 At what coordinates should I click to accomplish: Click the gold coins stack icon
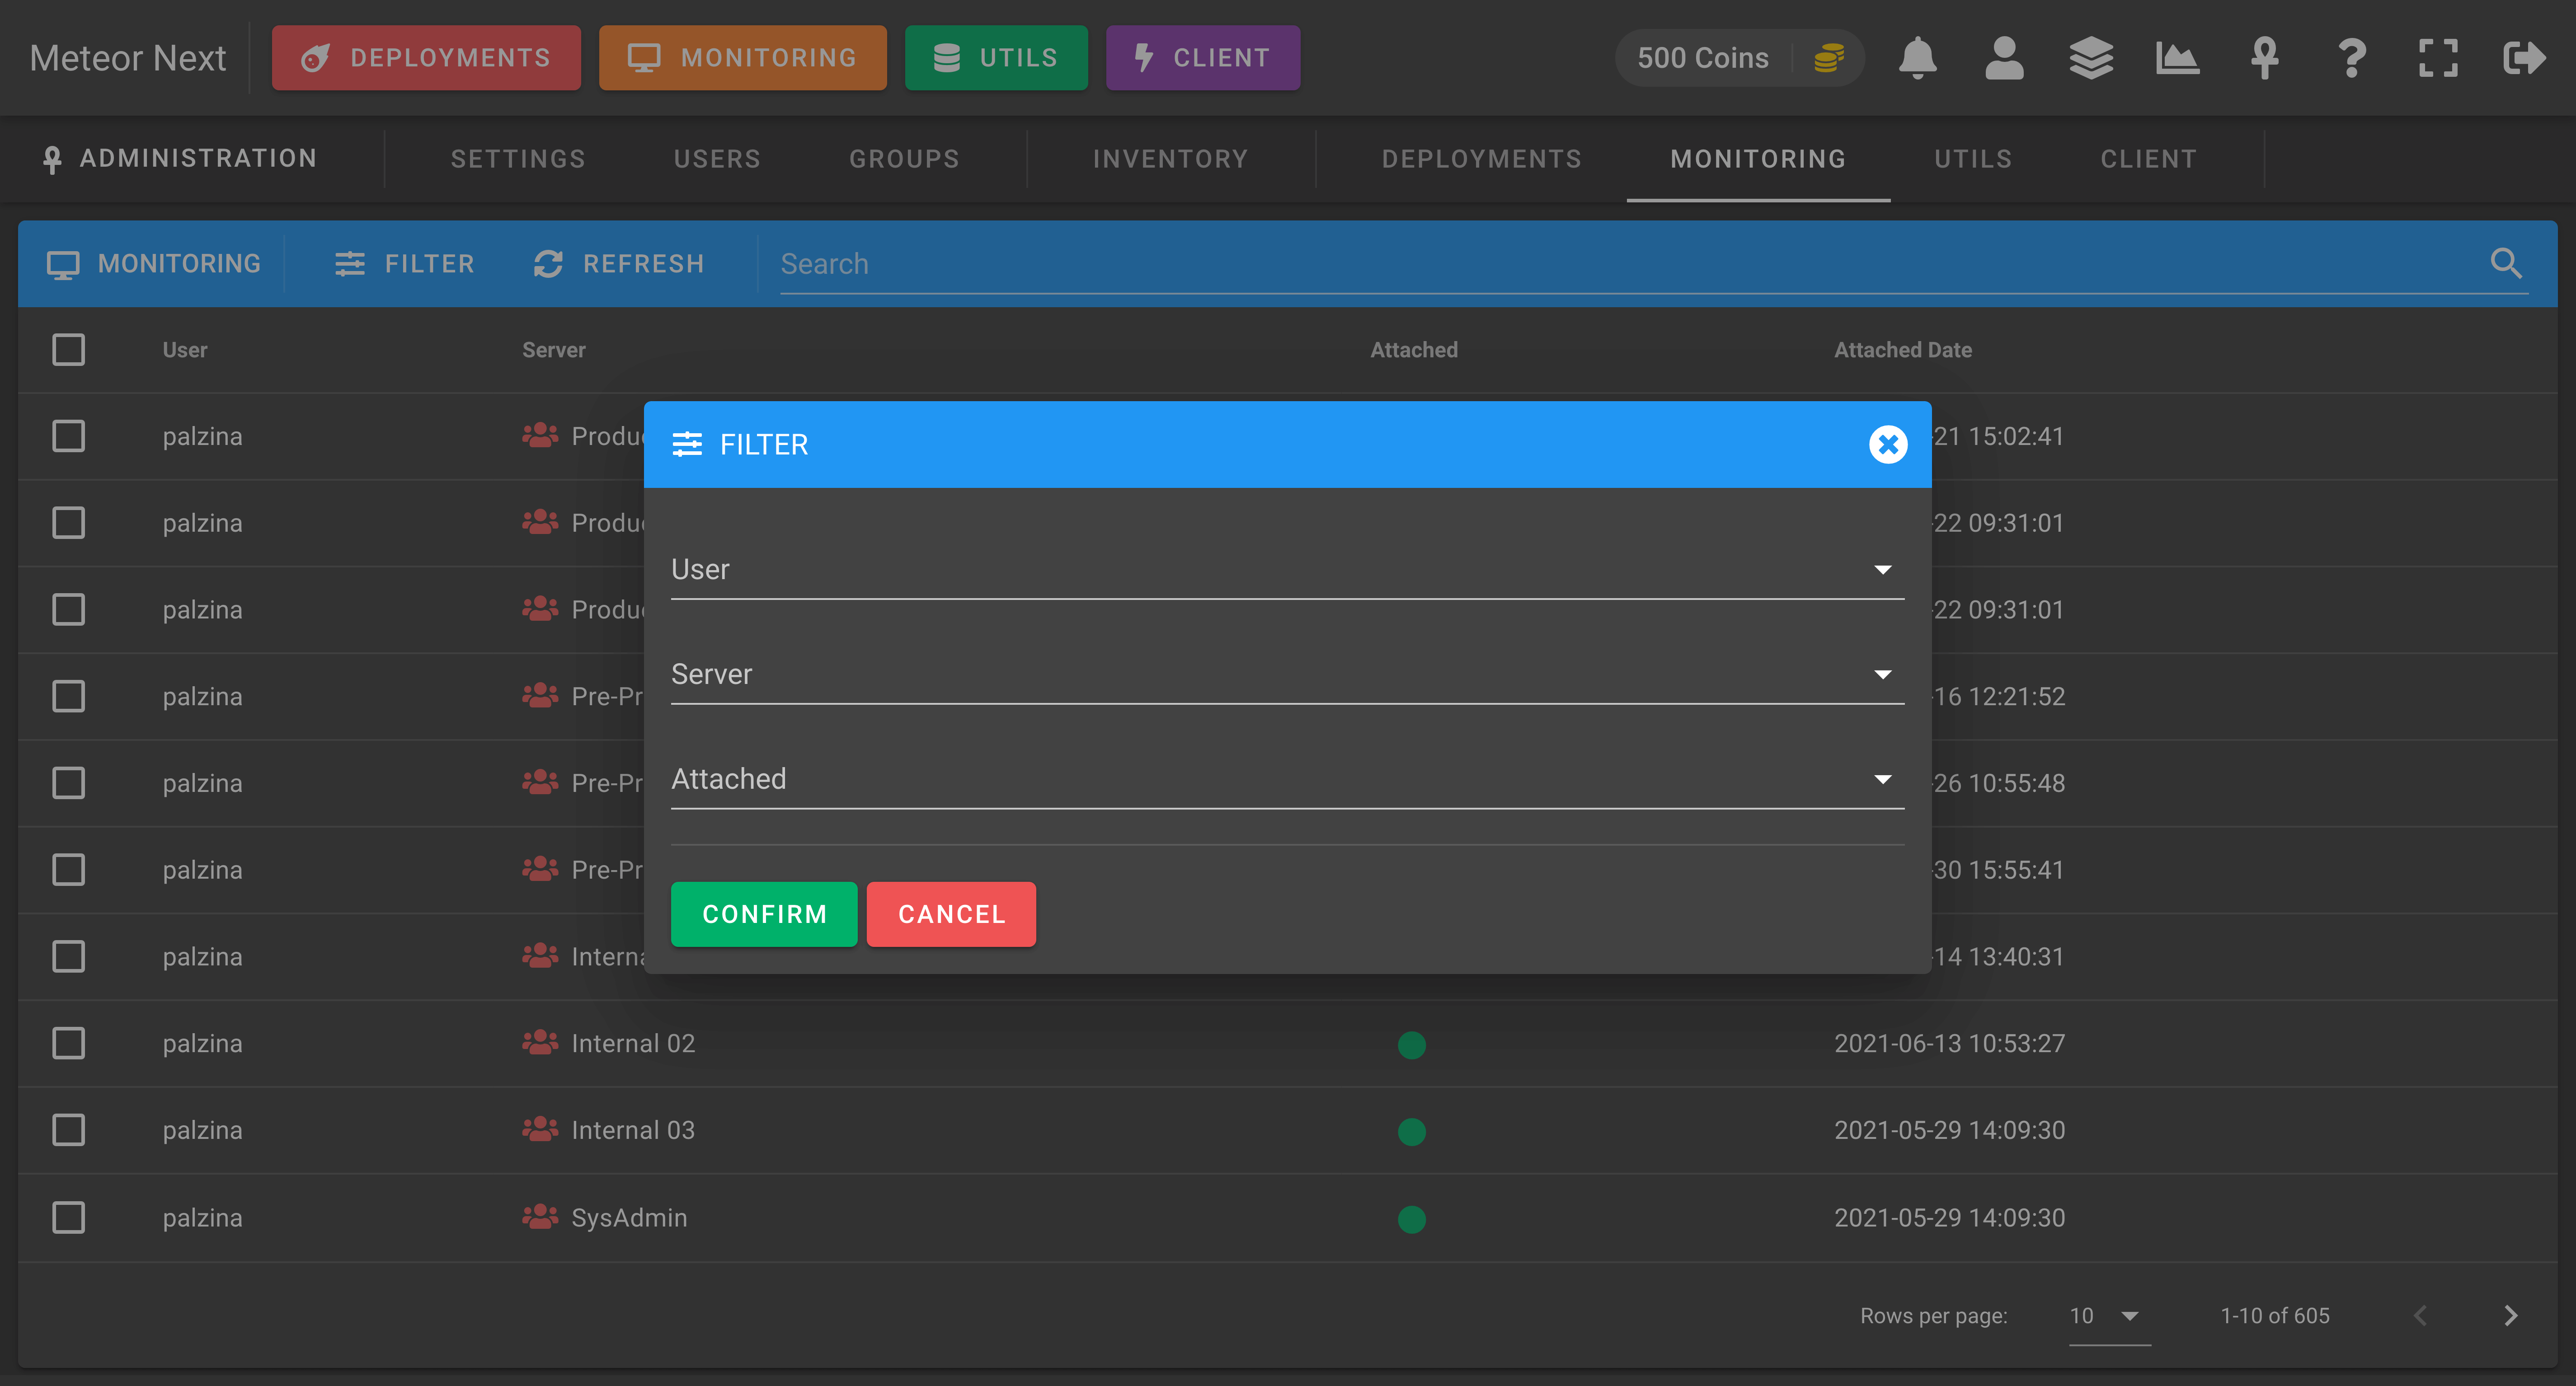pyautogui.click(x=1828, y=58)
